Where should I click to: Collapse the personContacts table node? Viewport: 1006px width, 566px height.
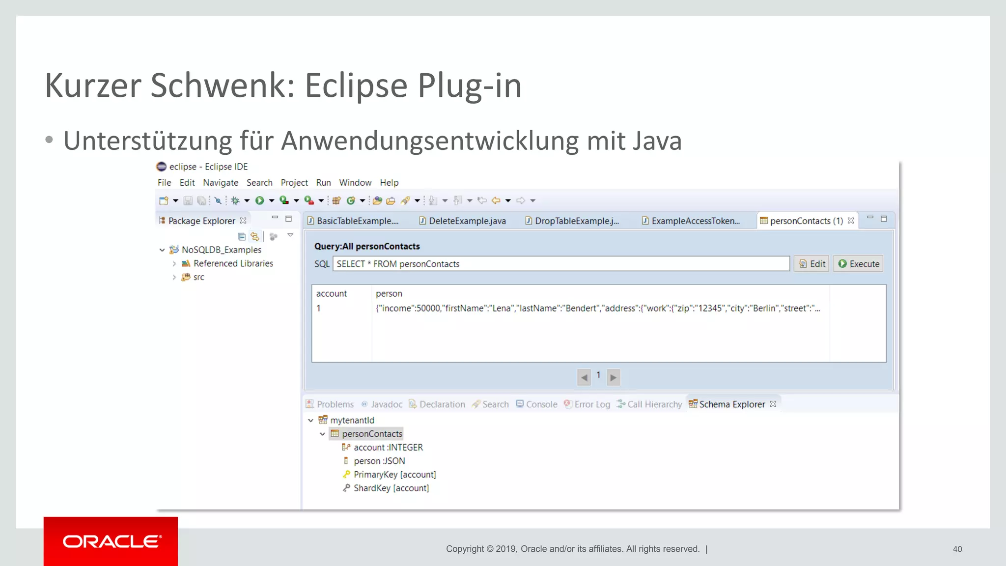[322, 434]
